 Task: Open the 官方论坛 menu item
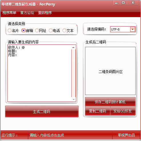pos(27,13)
